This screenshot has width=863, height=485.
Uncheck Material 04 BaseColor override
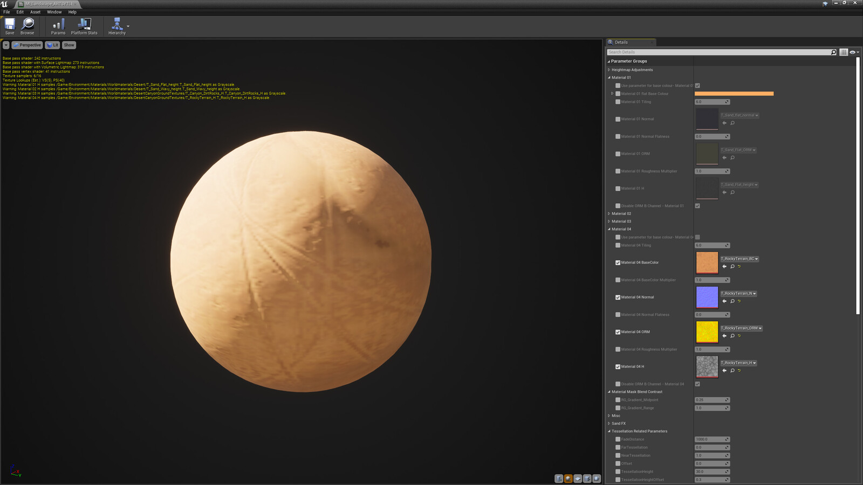click(x=618, y=262)
